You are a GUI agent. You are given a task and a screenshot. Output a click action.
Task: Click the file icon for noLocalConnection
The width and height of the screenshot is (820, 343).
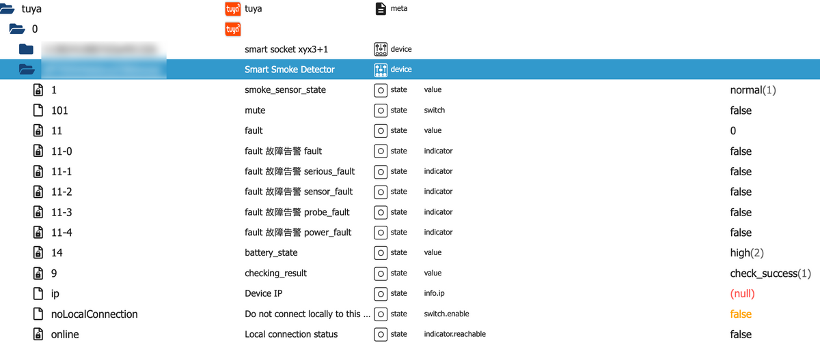(38, 314)
